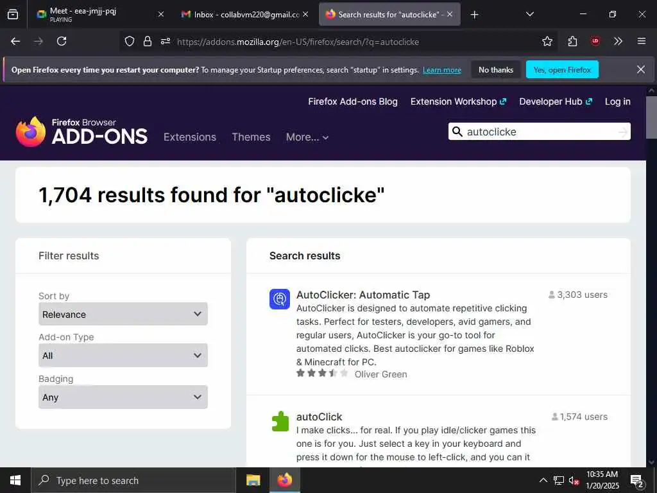The height and width of the screenshot is (493, 657).
Task: Open the Extensions navigation item
Action: [190, 137]
